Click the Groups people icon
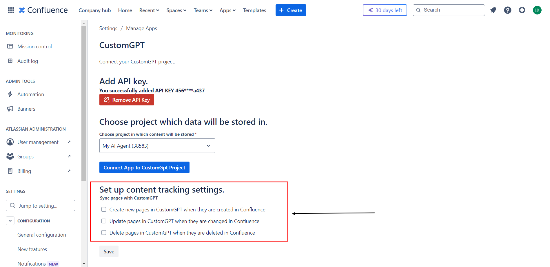 click(x=10, y=156)
